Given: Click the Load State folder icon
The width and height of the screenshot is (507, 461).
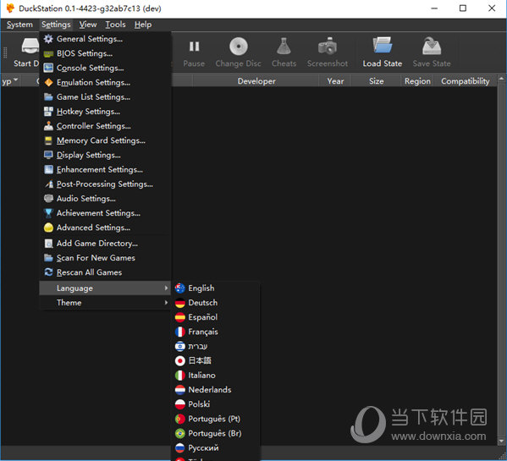Looking at the screenshot, I should (x=383, y=46).
